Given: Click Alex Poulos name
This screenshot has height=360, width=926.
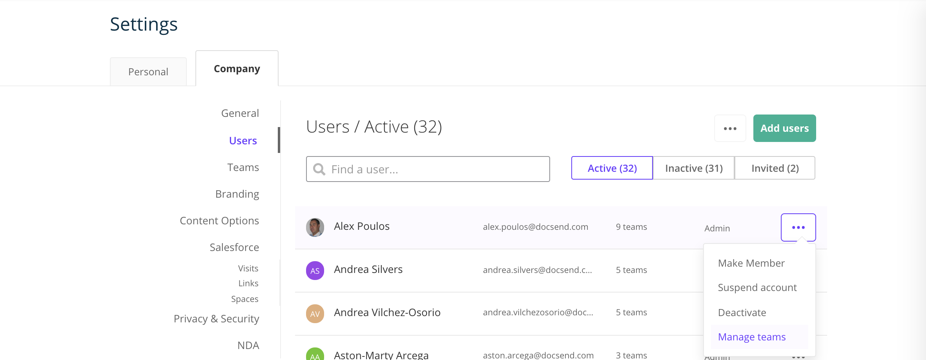Looking at the screenshot, I should (x=362, y=226).
